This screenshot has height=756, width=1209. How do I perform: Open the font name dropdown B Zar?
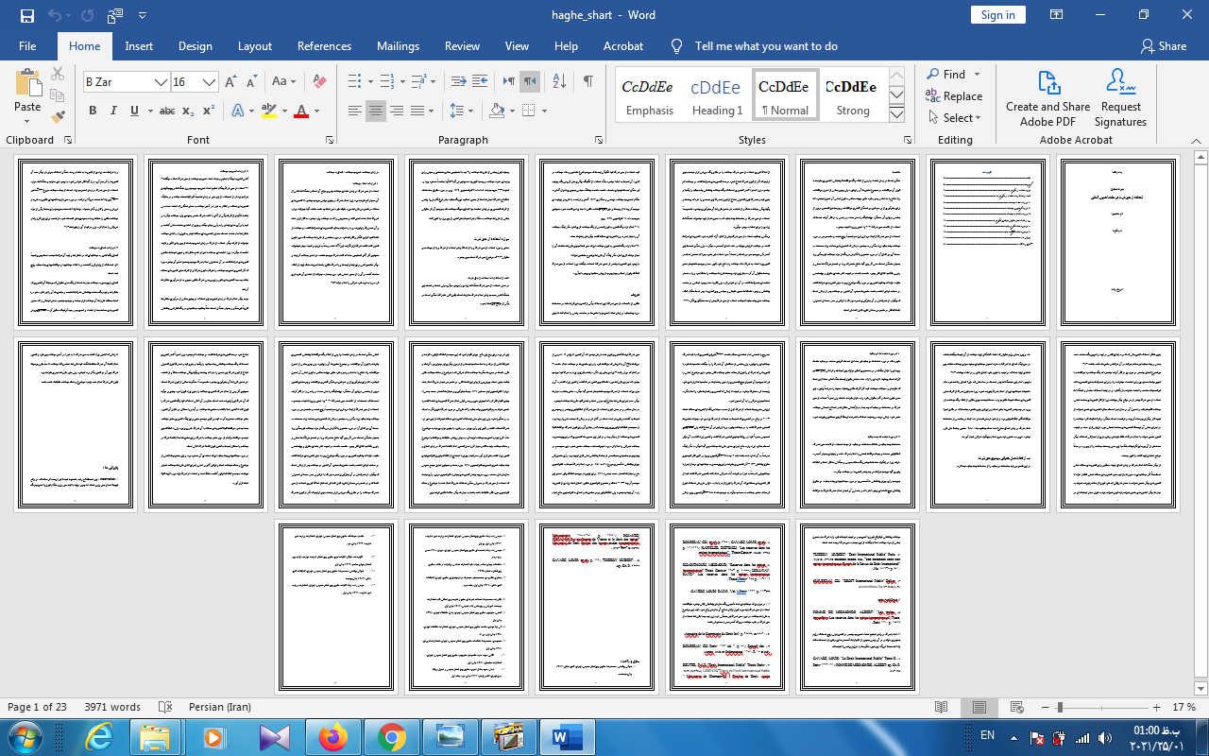coord(161,82)
